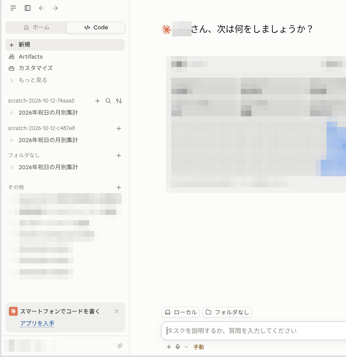Follow the アプリを入手 link
This screenshot has width=346, height=357.
[x=37, y=323]
